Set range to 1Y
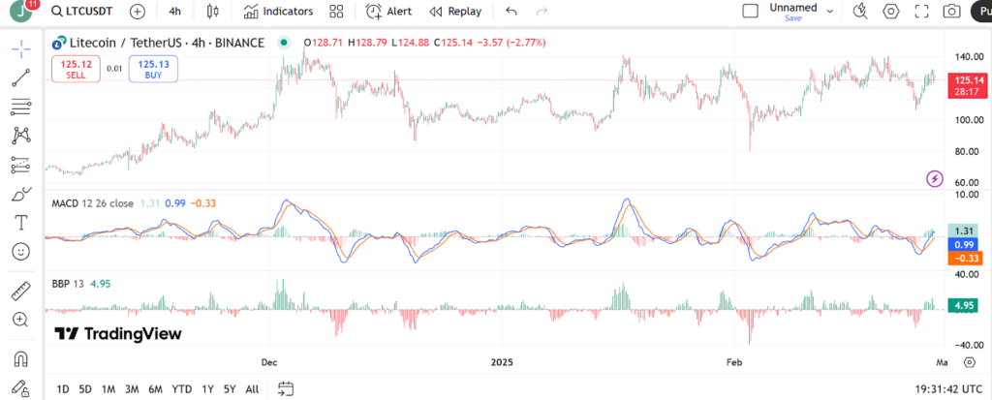 [x=207, y=388]
